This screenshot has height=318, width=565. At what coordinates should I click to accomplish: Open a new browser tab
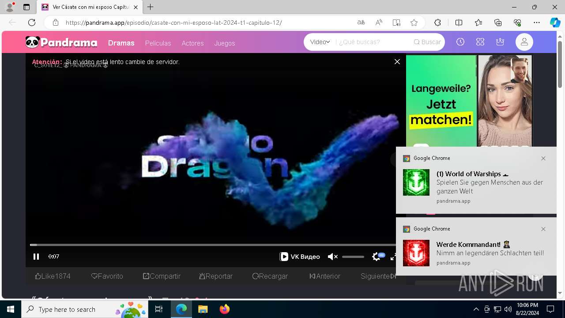tap(151, 7)
